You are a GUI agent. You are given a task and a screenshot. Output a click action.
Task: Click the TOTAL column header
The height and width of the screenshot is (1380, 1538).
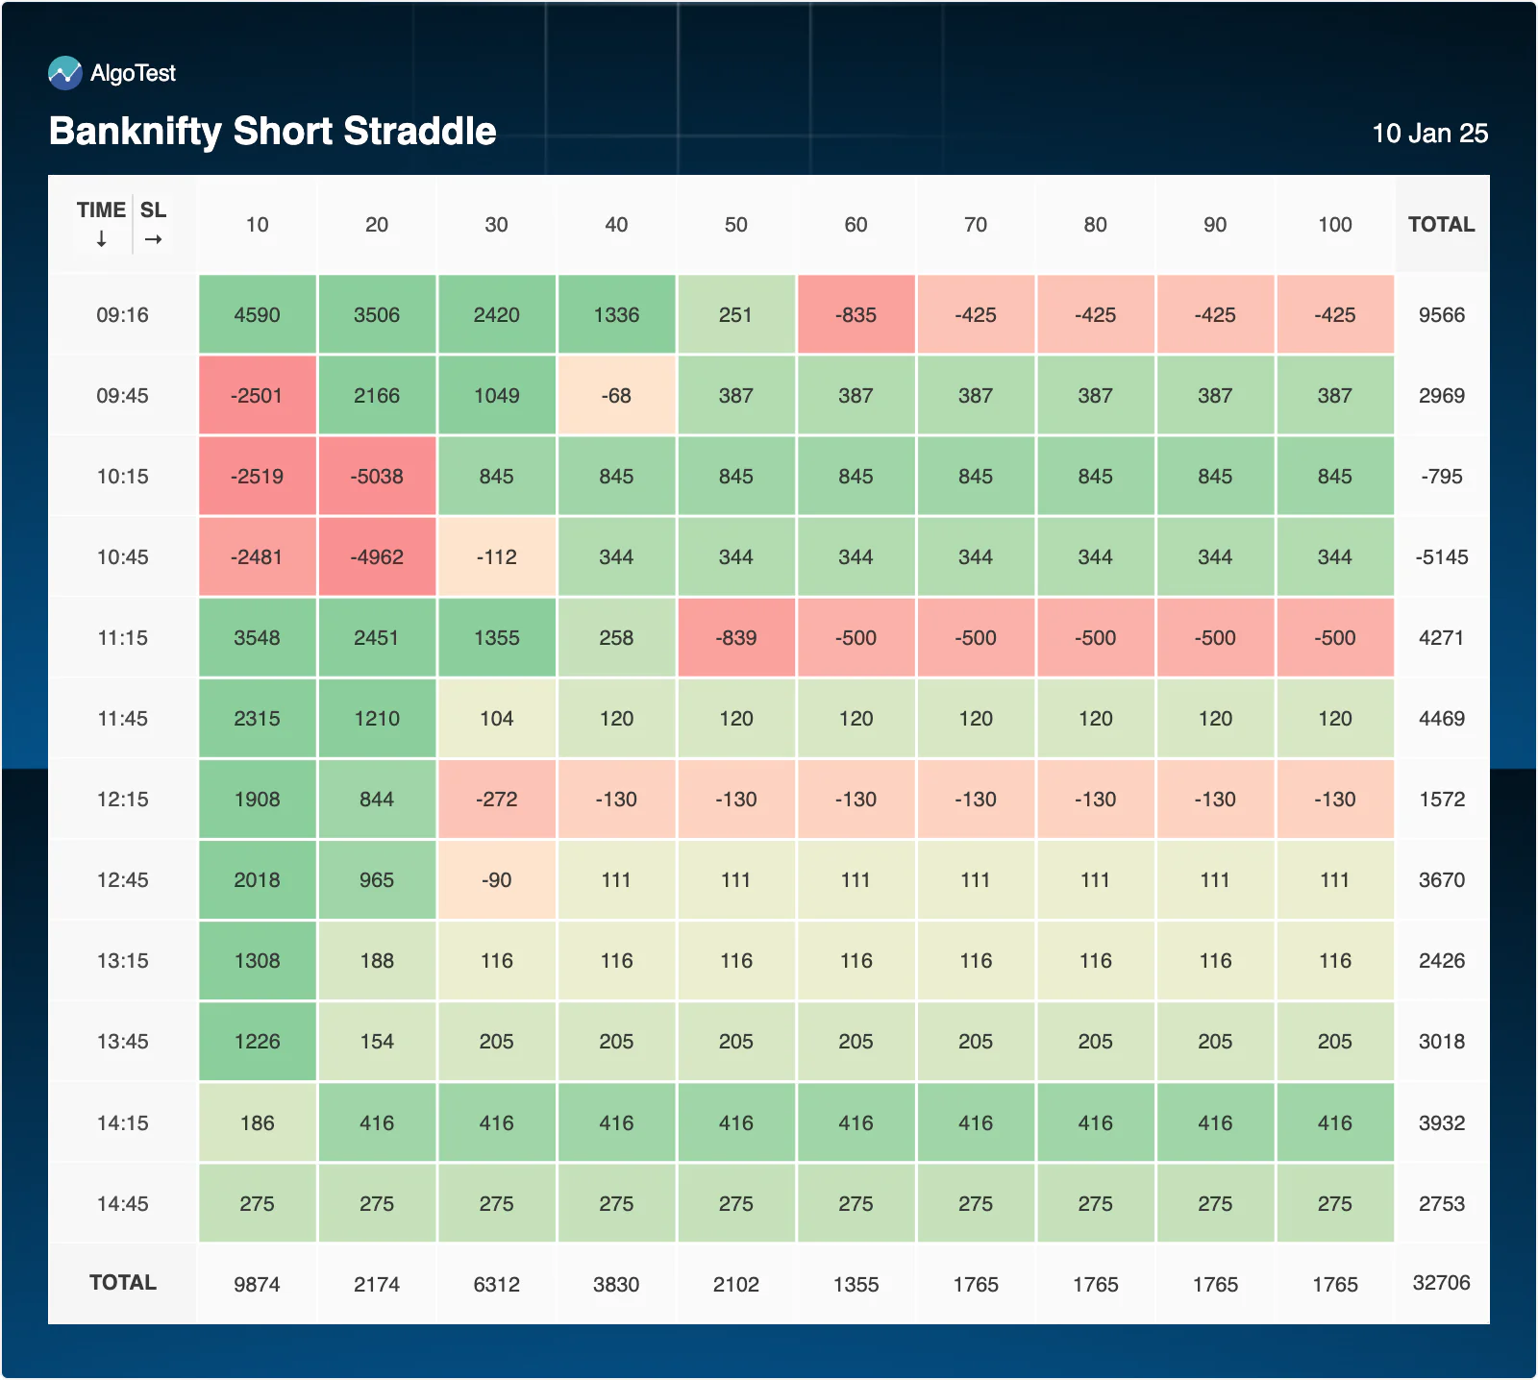pyautogui.click(x=1441, y=225)
